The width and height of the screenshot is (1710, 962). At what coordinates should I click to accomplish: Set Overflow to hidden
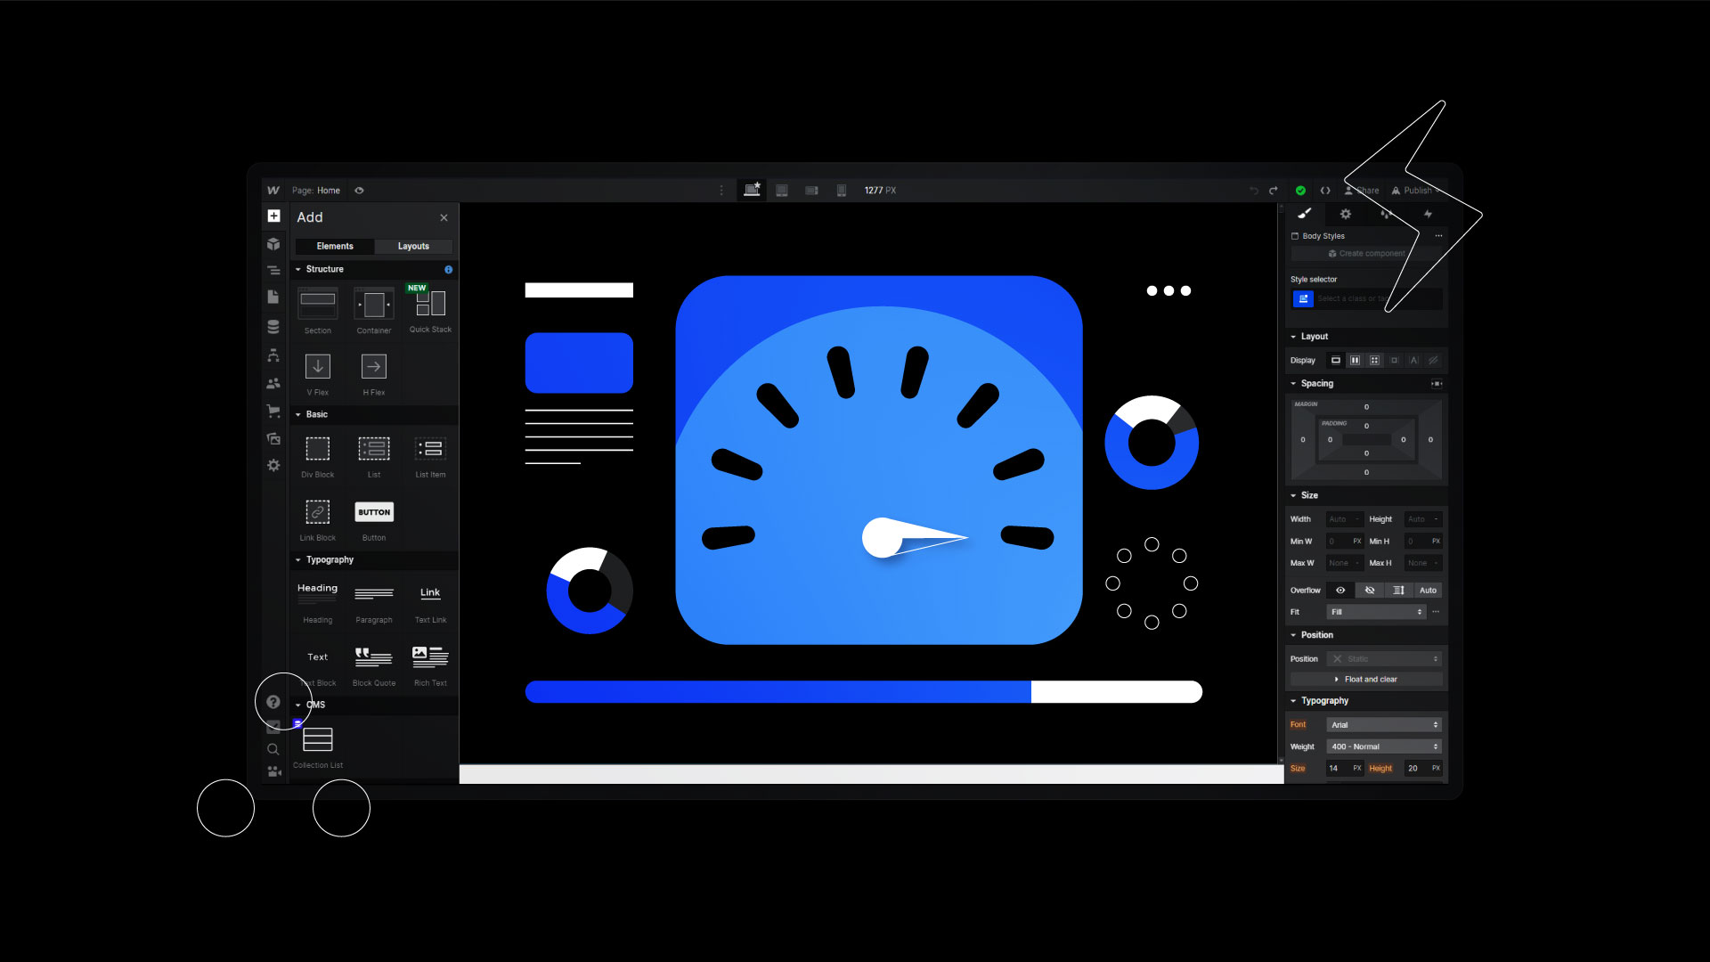pos(1370,591)
